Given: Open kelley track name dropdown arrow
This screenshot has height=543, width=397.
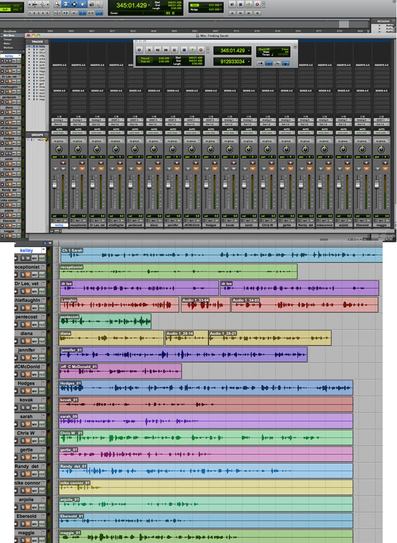Looking at the screenshot, I should click(x=43, y=249).
